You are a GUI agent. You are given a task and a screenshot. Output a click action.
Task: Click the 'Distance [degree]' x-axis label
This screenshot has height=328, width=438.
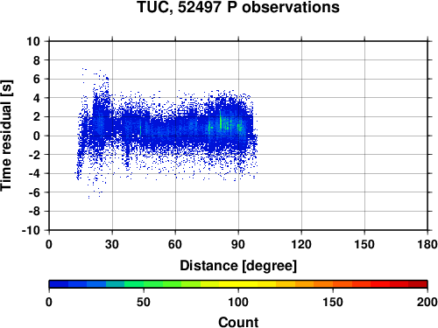coord(238,266)
